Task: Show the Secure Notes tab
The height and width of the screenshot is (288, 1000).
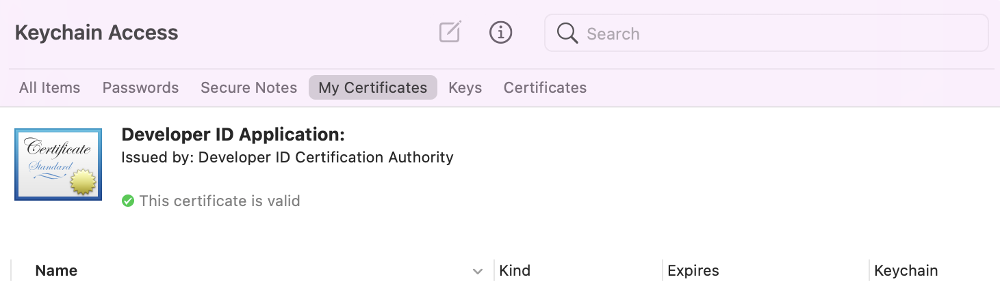Action: [x=248, y=87]
